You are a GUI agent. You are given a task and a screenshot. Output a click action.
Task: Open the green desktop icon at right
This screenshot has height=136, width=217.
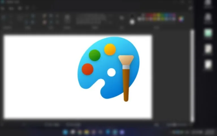tap(208, 33)
